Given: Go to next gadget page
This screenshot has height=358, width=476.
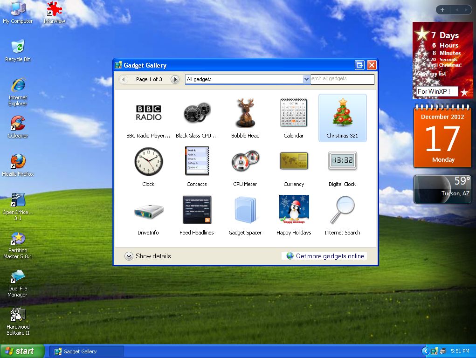Looking at the screenshot, I should tap(175, 80).
